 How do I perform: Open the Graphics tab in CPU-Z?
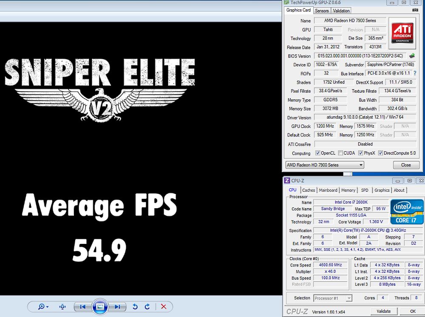pyautogui.click(x=382, y=190)
